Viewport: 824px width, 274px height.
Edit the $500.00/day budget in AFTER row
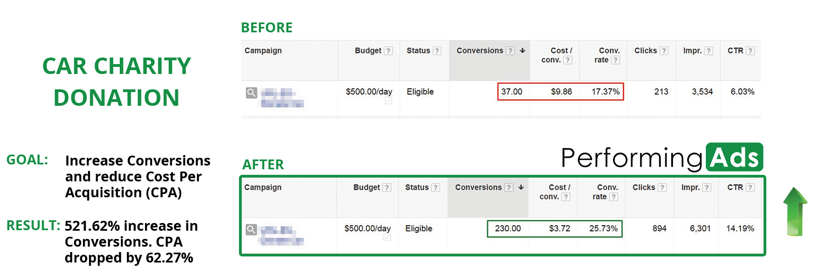368,229
